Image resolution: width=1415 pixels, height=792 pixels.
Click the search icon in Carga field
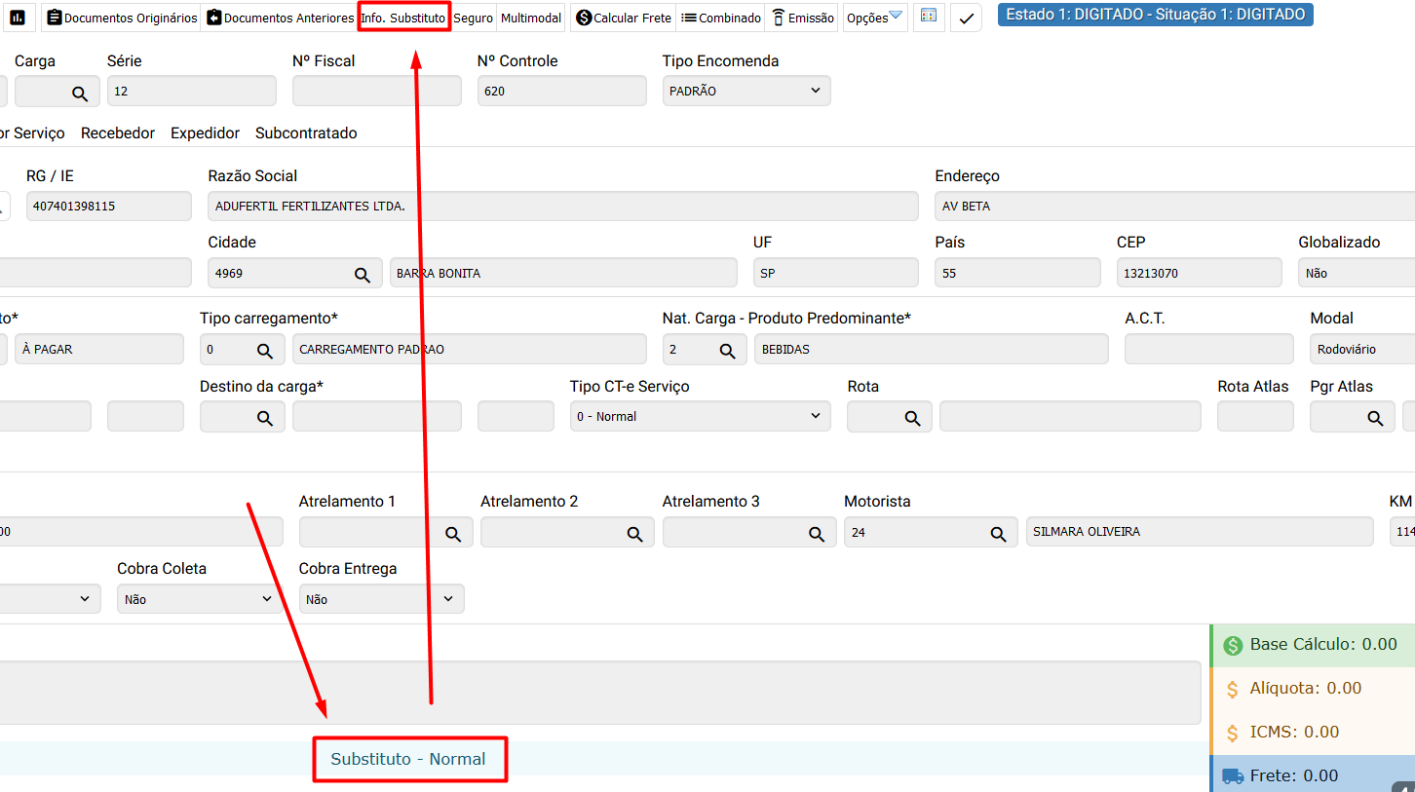point(80,93)
